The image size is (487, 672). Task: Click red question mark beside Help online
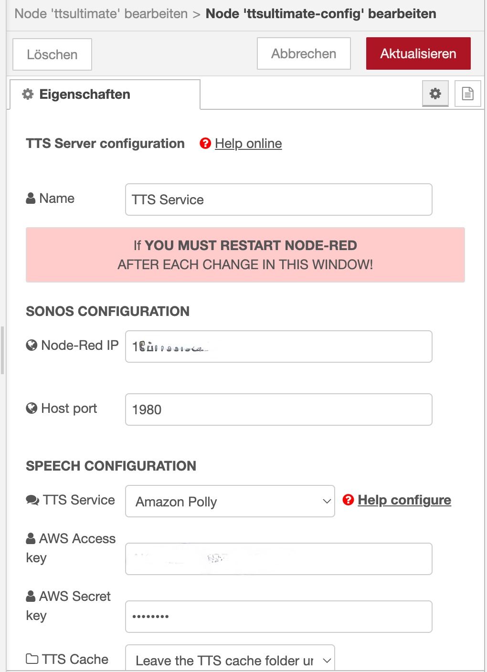click(205, 143)
